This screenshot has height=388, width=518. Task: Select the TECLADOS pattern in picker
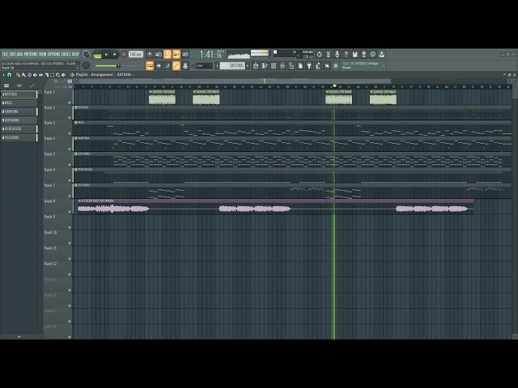(x=19, y=137)
